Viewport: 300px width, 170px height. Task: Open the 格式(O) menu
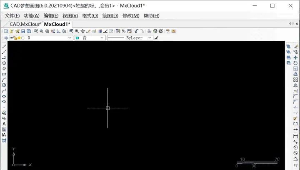(90, 16)
